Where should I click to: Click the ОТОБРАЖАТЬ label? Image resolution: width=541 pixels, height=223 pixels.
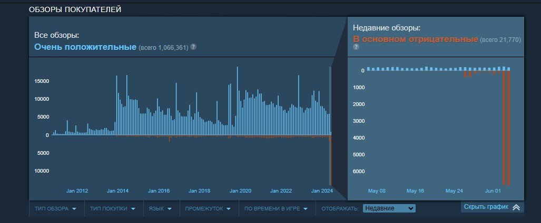pos(340,208)
